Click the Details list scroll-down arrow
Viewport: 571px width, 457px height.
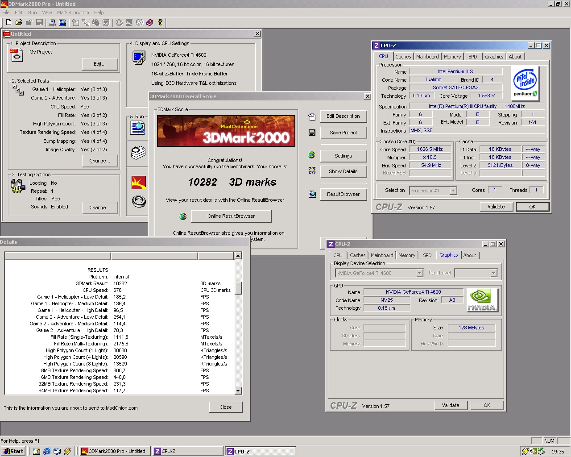(238, 391)
